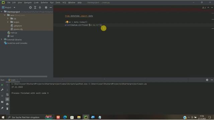Open the Help menu
214x120 pixels.
pyautogui.click(x=80, y=3)
